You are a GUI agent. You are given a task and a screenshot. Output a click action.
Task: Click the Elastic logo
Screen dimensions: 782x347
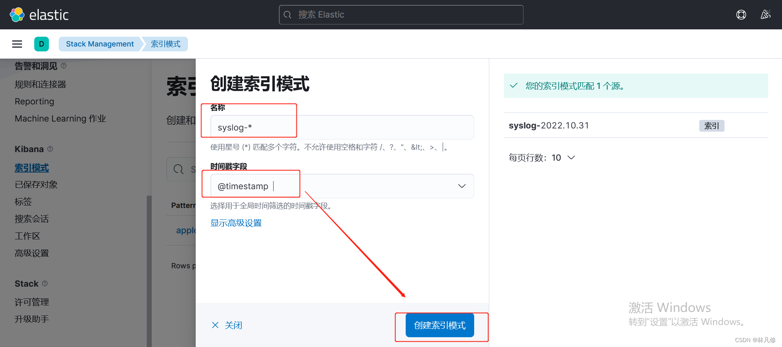pyautogui.click(x=39, y=15)
